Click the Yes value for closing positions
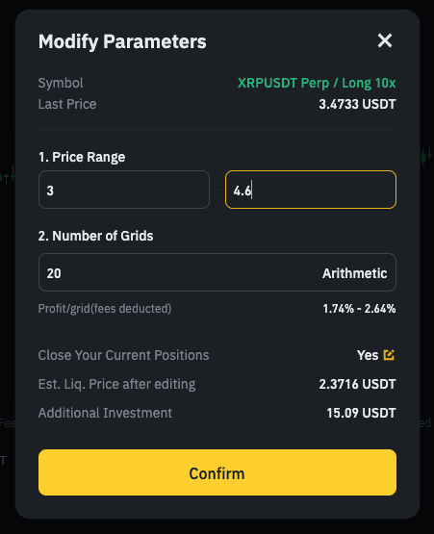The width and height of the screenshot is (434, 534). click(x=368, y=355)
